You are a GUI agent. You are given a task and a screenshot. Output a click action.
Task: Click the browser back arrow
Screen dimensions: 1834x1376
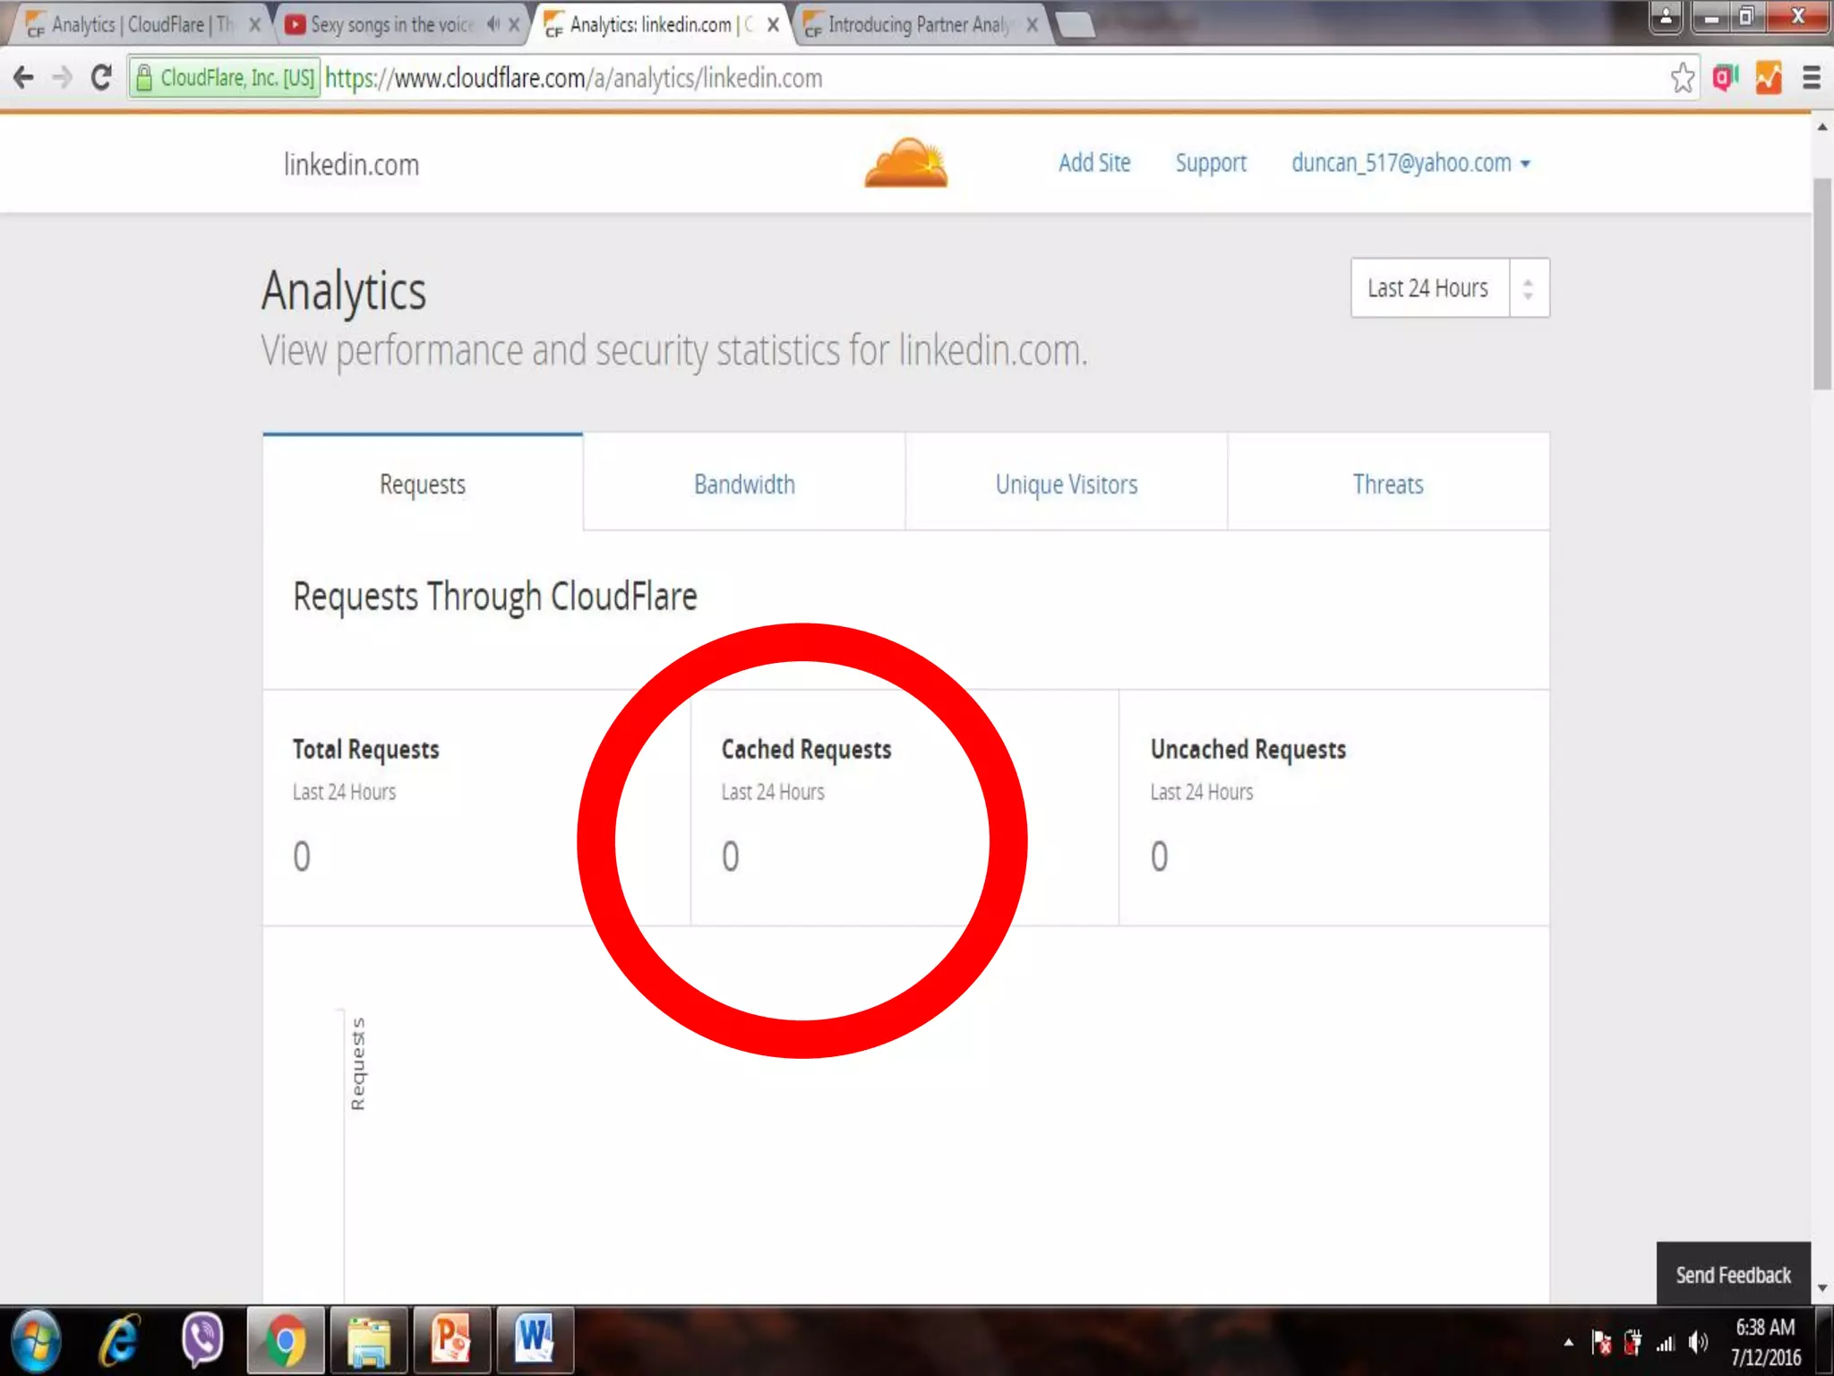24,78
